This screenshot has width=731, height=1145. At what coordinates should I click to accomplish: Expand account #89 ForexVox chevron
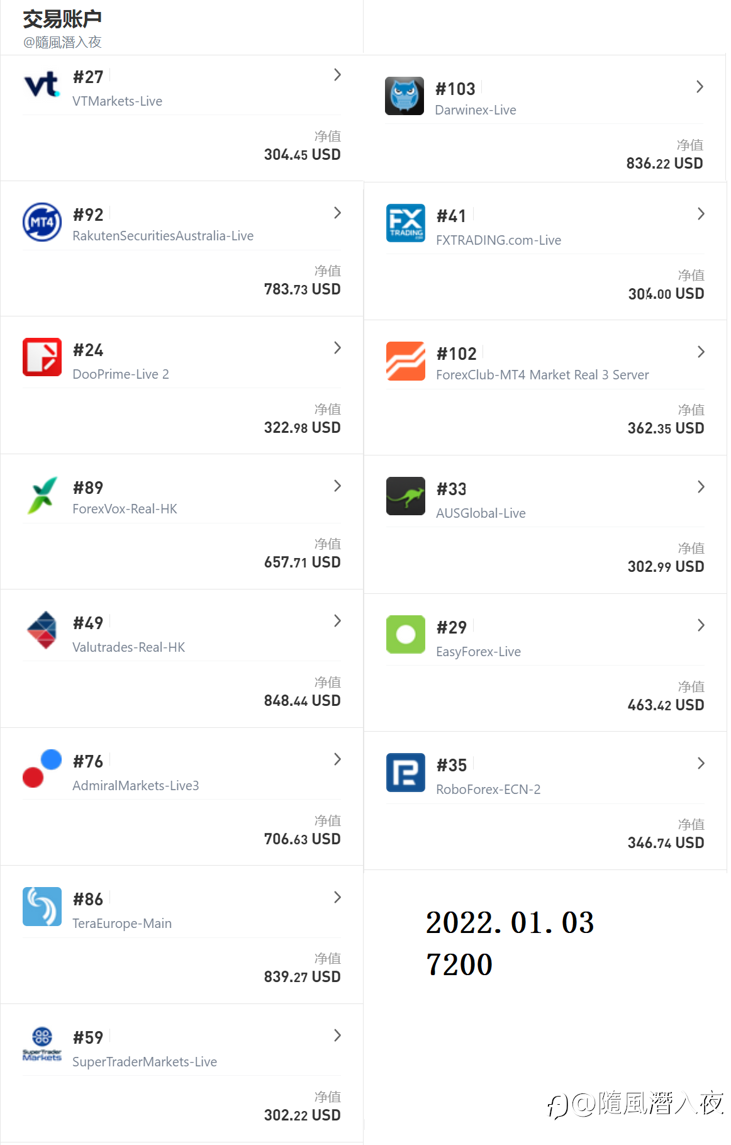[338, 486]
